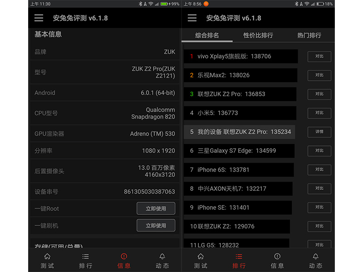
Task: Tap home icon 测试 in right screen
Action: tap(201, 261)
